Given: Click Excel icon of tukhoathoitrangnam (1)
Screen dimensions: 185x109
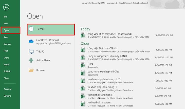Looking at the screenshot, I should pos(83,96).
